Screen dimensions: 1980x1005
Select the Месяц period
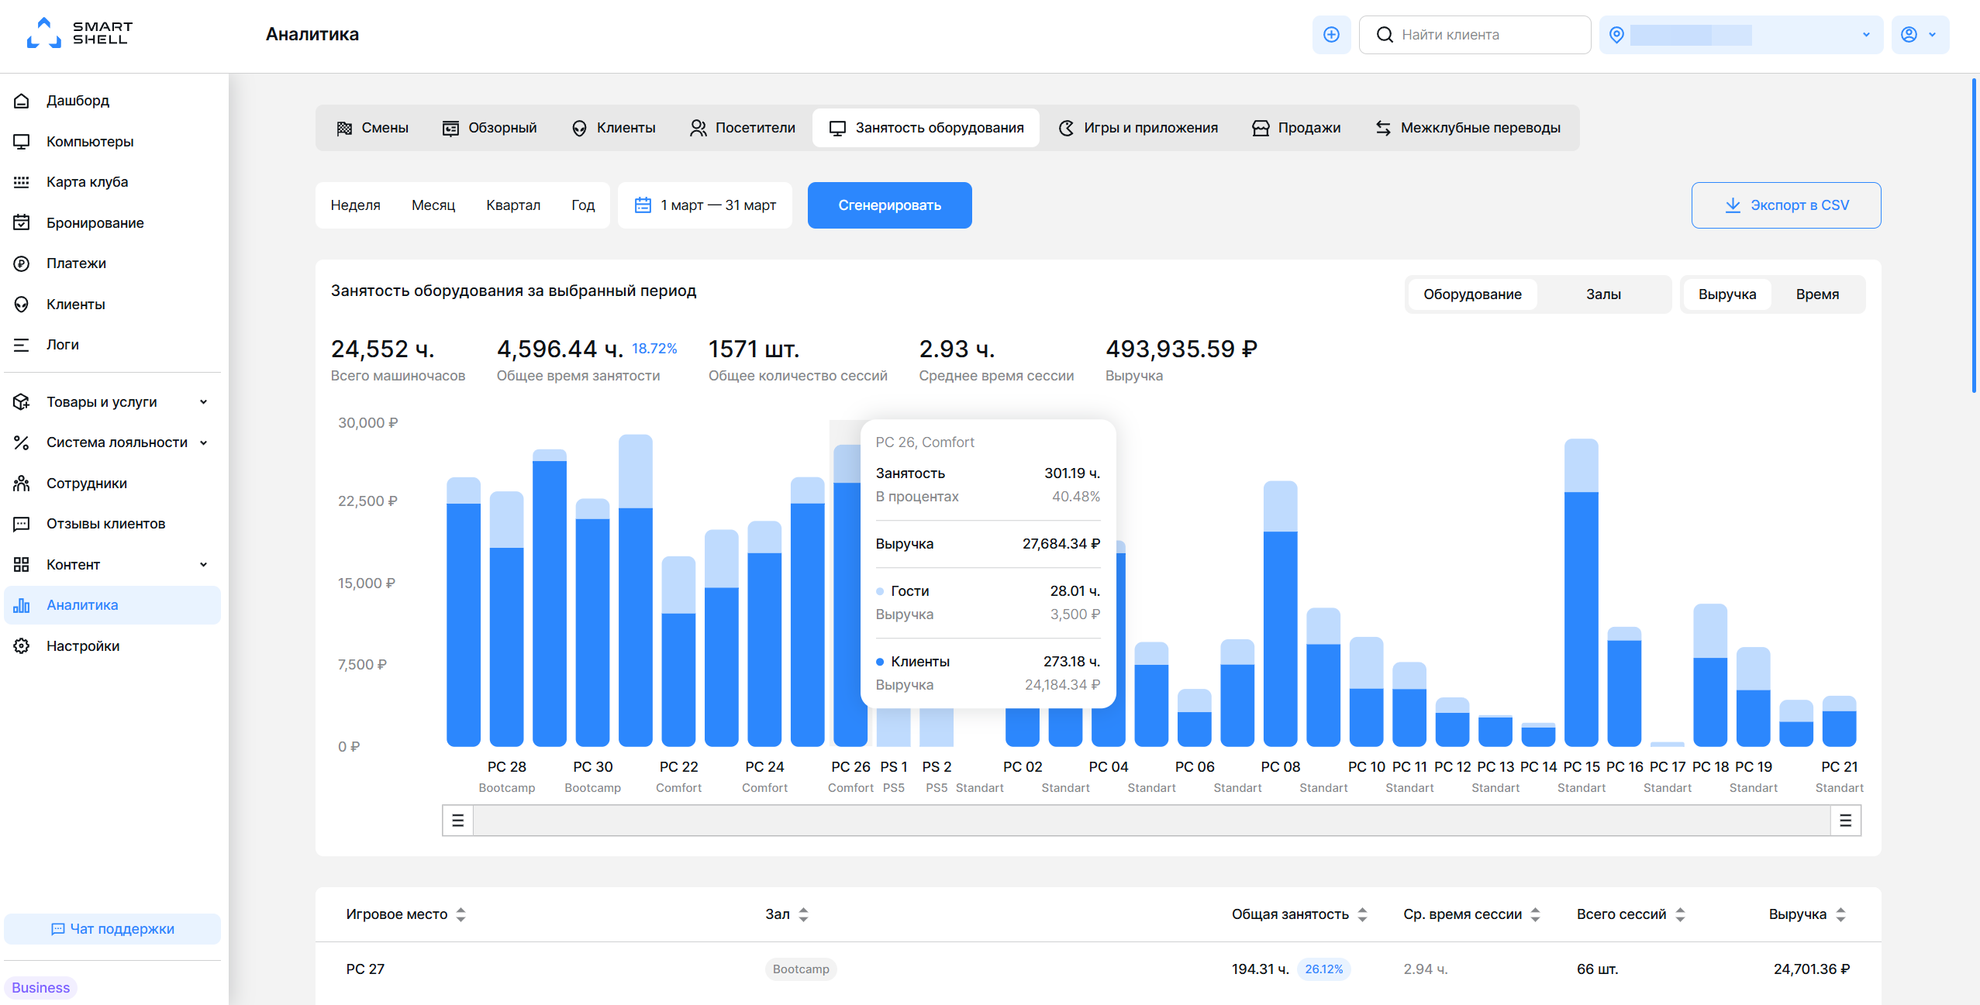click(433, 205)
